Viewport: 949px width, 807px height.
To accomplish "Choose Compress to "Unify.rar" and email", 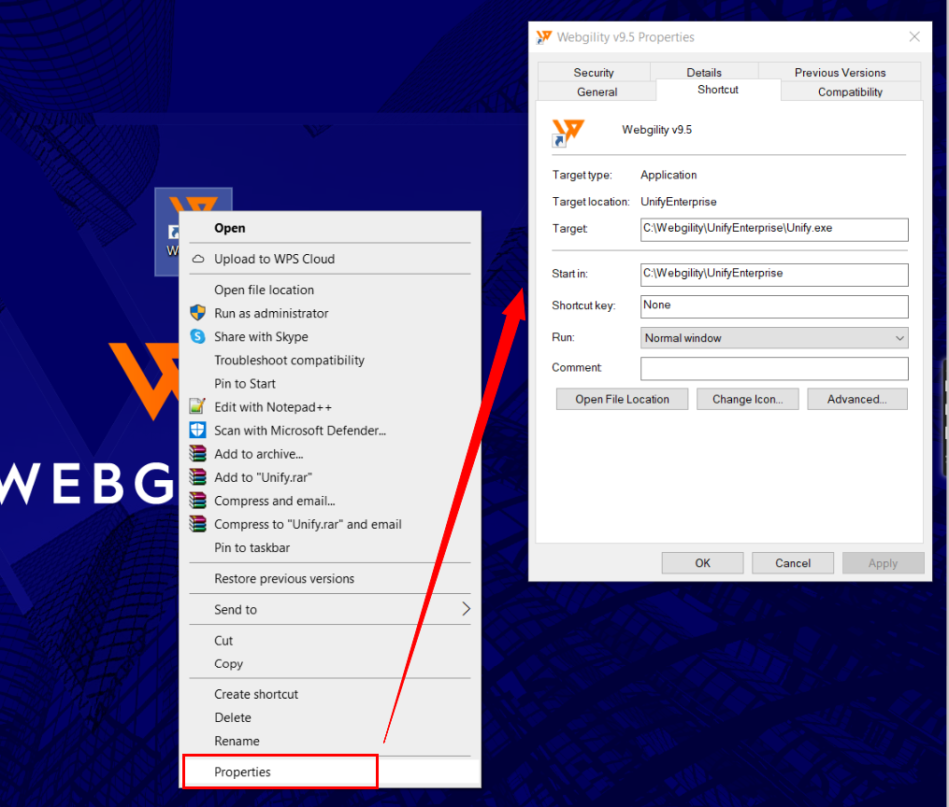I will (x=330, y=524).
